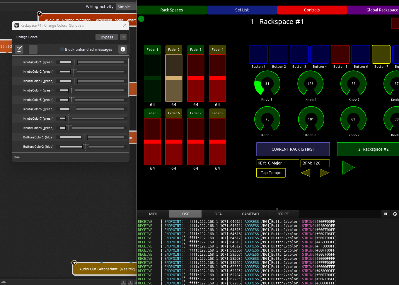The width and height of the screenshot is (399, 285).
Task: Open the three-dots menu beside Bypass
Action: (x=123, y=37)
